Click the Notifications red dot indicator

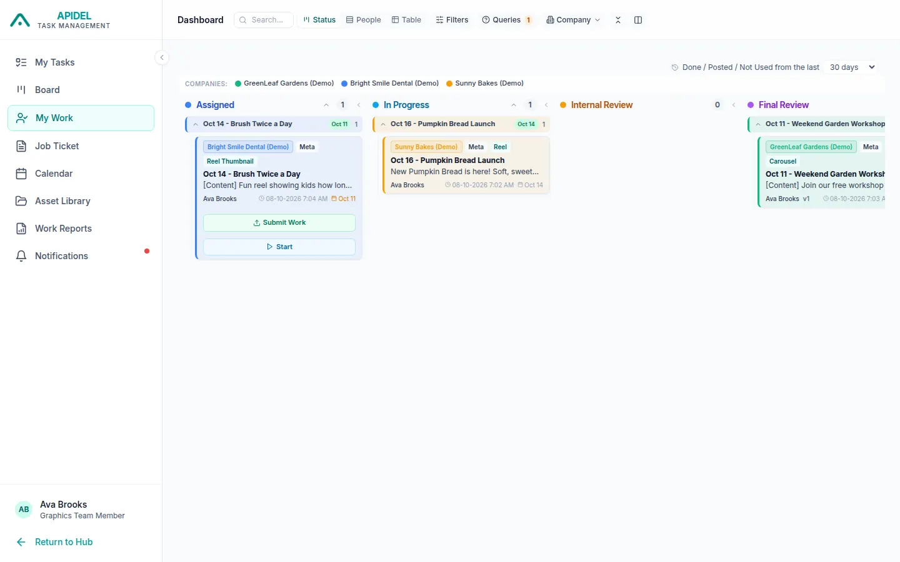147,251
